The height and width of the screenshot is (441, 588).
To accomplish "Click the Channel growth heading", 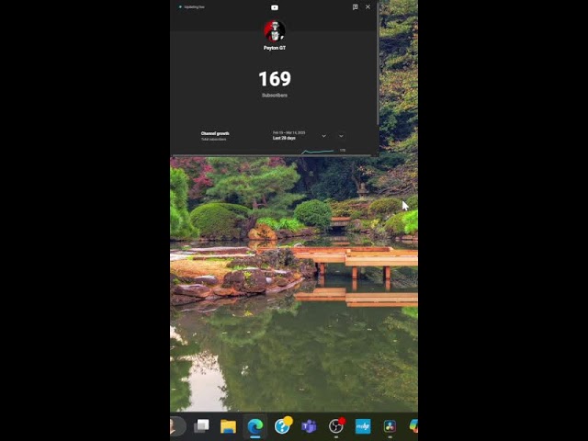I will click(215, 133).
